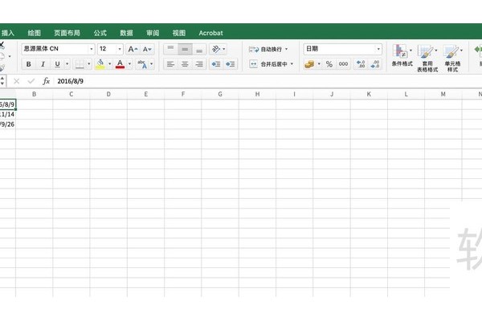
Task: Click formula bar showing 2016/8/9
Action: coord(268,81)
